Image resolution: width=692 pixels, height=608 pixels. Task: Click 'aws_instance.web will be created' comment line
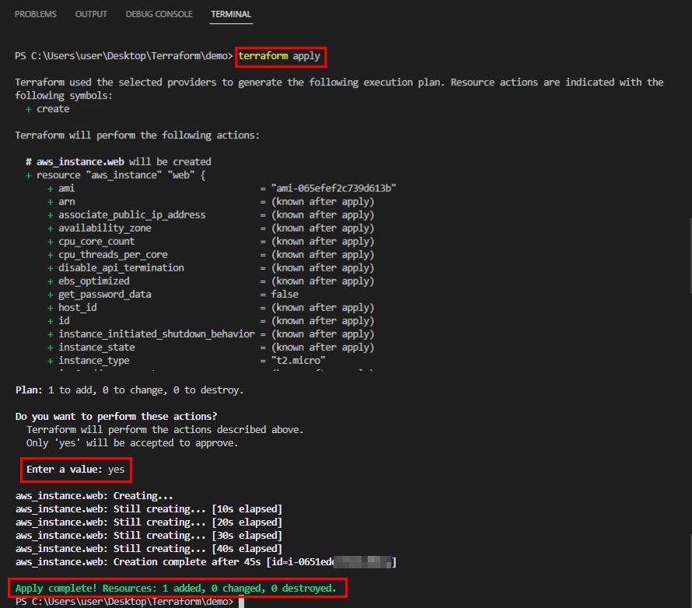(x=118, y=162)
